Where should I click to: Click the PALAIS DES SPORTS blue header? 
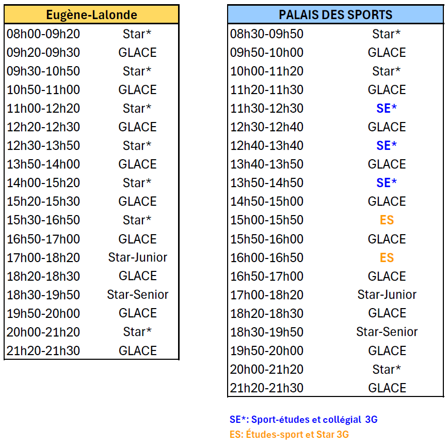tap(335, 14)
